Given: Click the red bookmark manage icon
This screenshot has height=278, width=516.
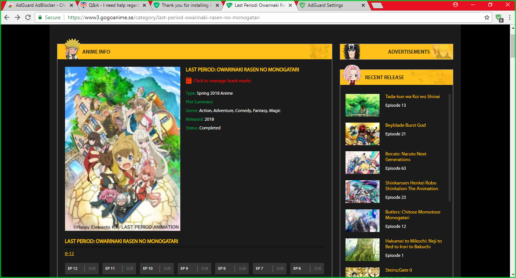Looking at the screenshot, I should [189, 80].
